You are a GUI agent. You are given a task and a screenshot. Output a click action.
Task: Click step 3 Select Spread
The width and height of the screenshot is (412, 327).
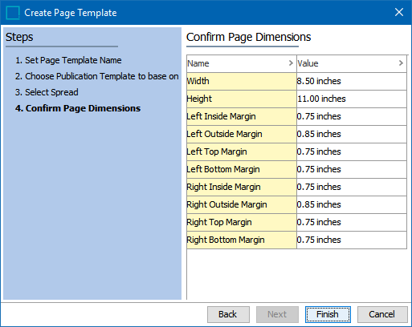click(x=47, y=92)
